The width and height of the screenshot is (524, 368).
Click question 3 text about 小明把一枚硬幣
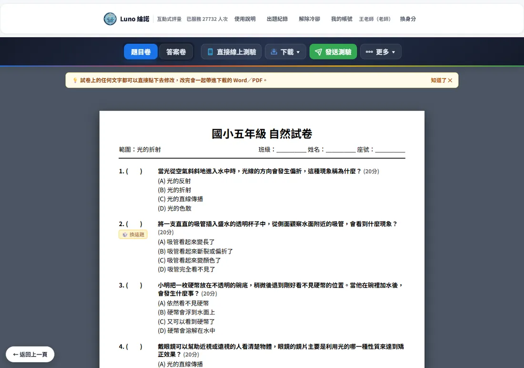[x=281, y=289]
